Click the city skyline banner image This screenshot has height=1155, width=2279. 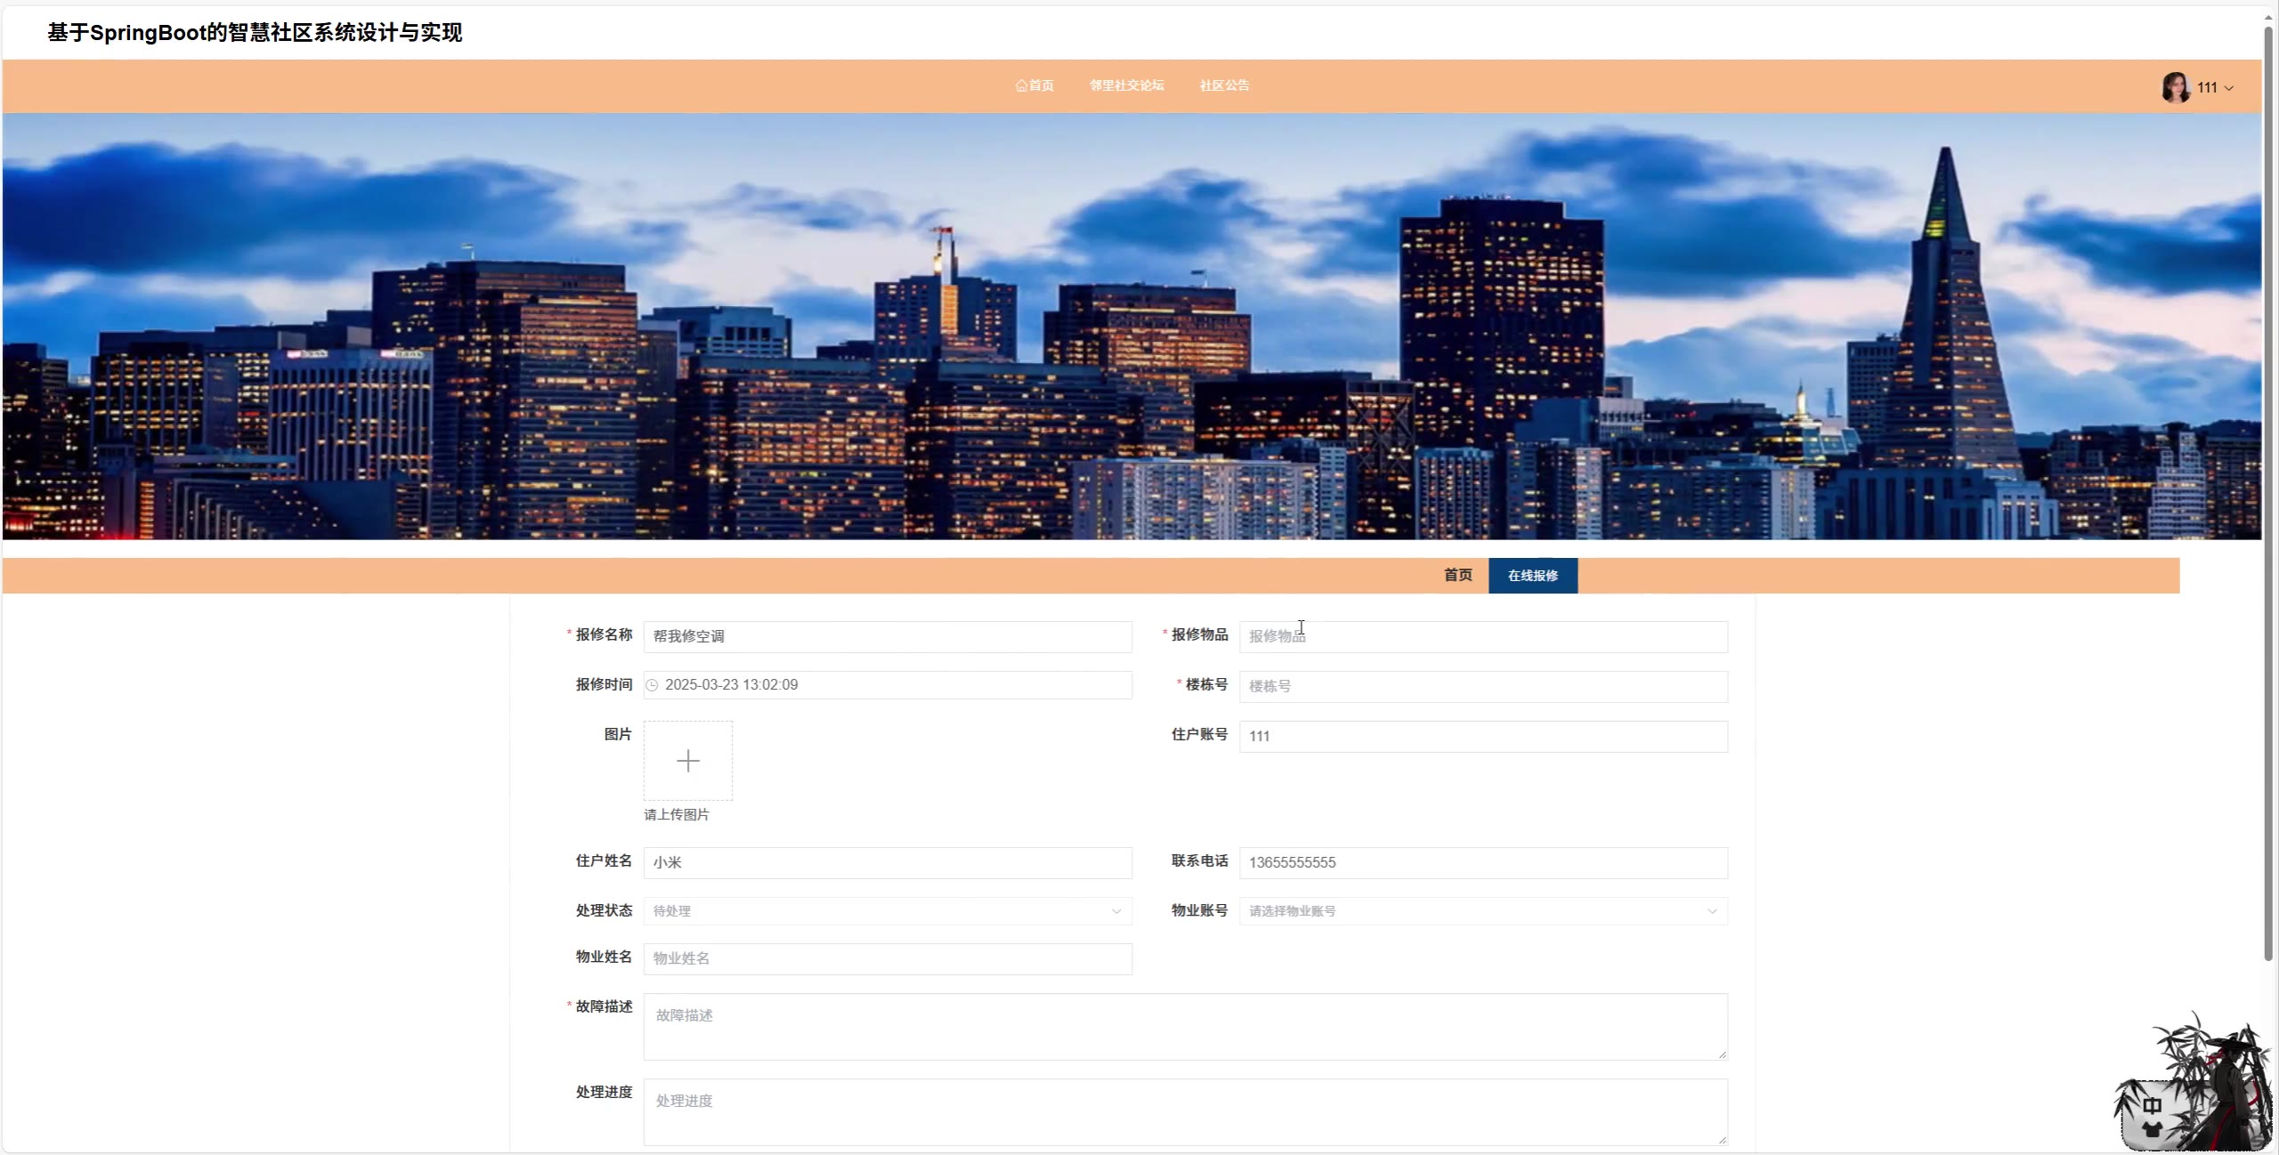[x=1131, y=327]
